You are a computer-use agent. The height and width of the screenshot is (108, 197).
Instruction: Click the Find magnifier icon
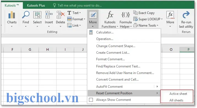click(26, 15)
